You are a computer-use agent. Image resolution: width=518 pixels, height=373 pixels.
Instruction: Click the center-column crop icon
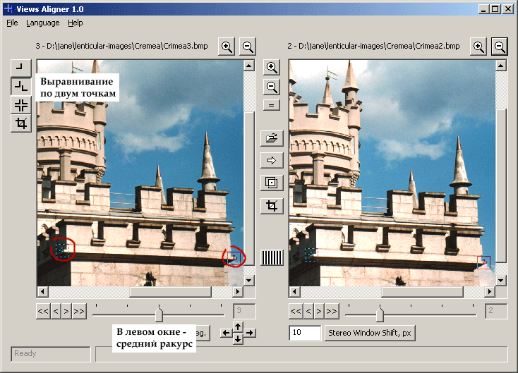click(x=272, y=206)
